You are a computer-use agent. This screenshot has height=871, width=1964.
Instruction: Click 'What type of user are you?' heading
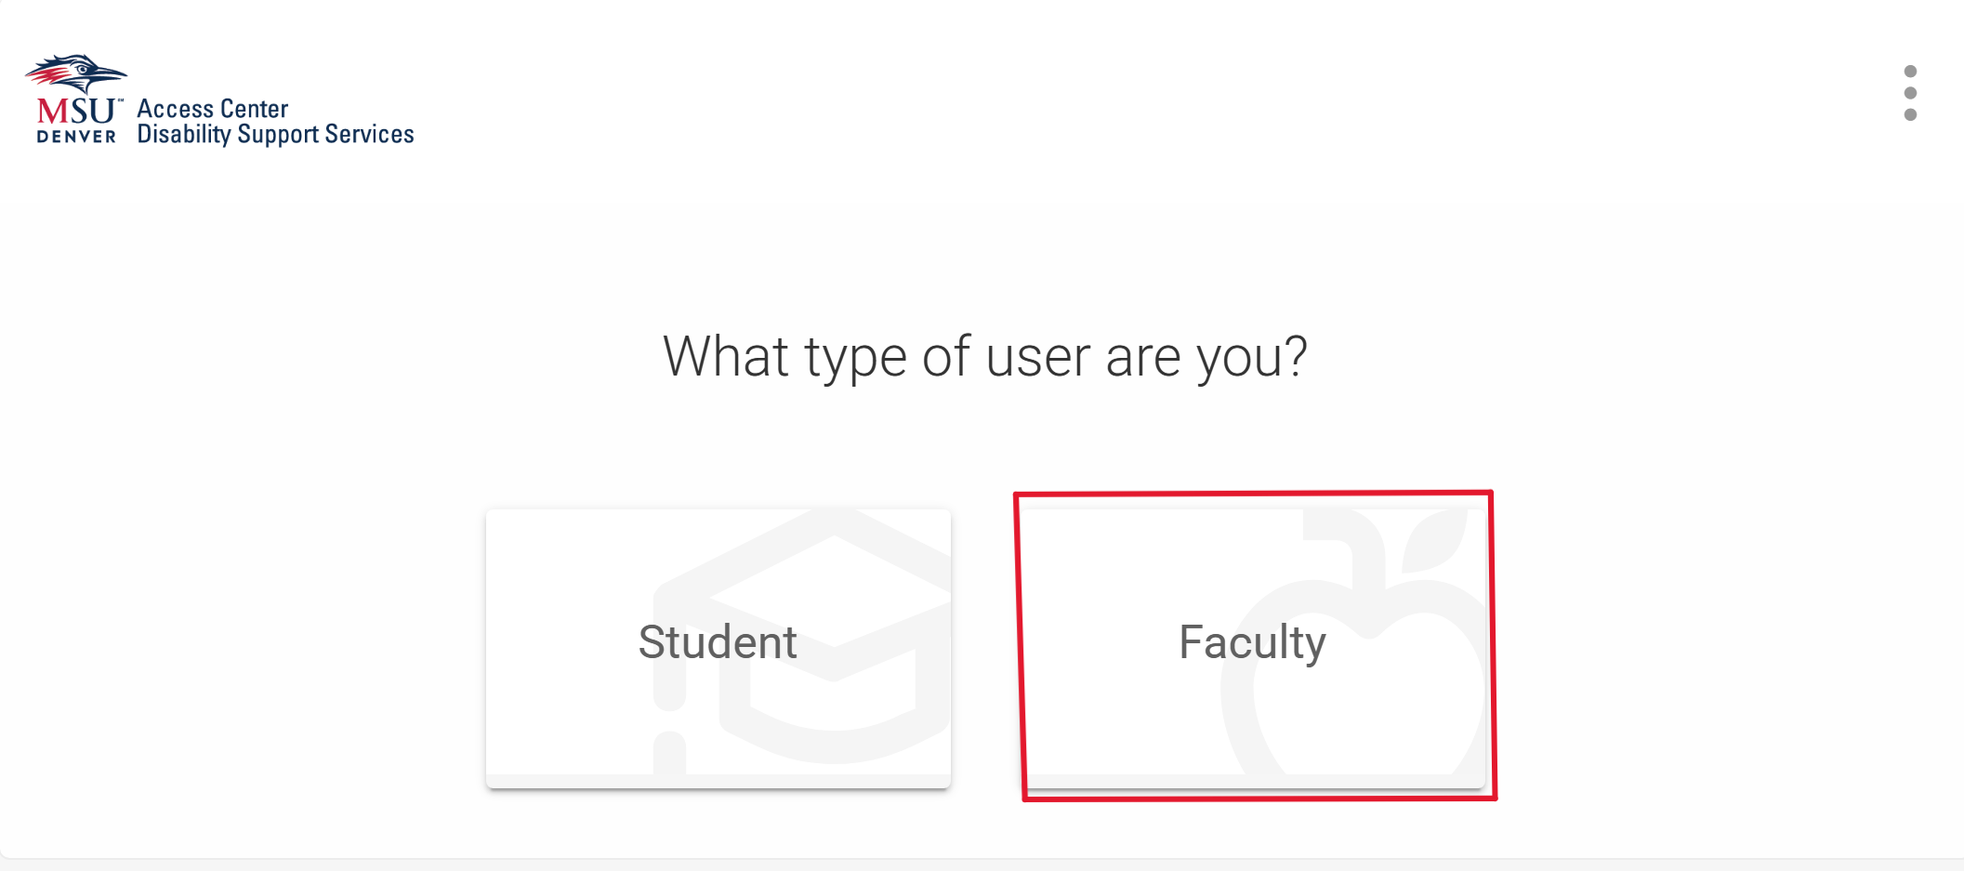pos(984,357)
